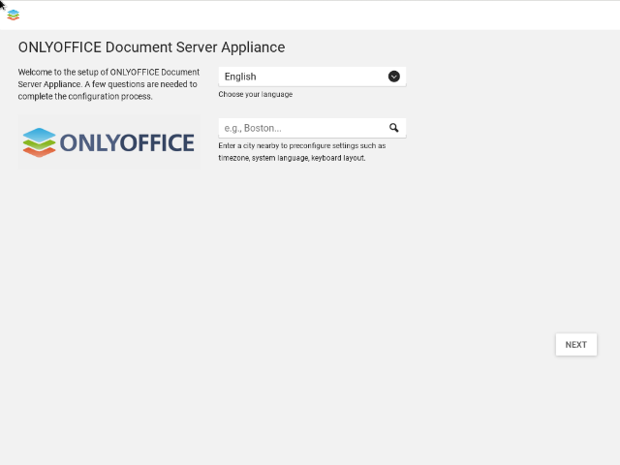Click the 'e.g., Boston...' city input field
The width and height of the screenshot is (620, 465).
[312, 128]
